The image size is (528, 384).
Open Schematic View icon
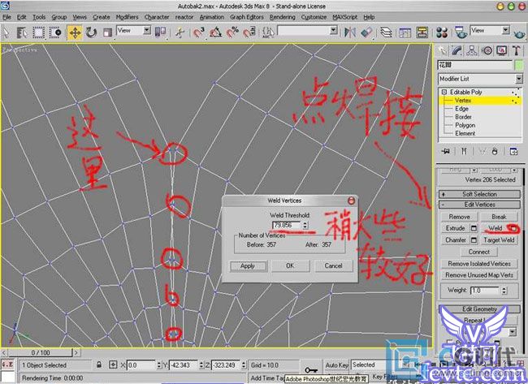pos(422,32)
